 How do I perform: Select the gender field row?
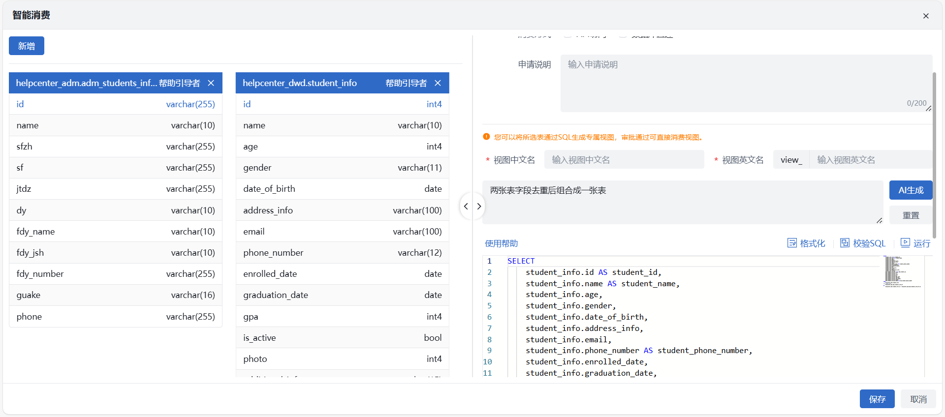pos(343,168)
